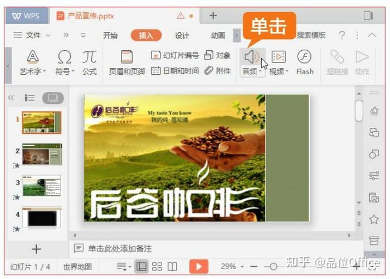The image size is (390, 279).
Task: Toggle the side panel icon in title bar
Action: [x=368, y=16]
